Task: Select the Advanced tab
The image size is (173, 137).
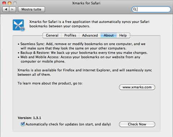Action: (x=90, y=36)
